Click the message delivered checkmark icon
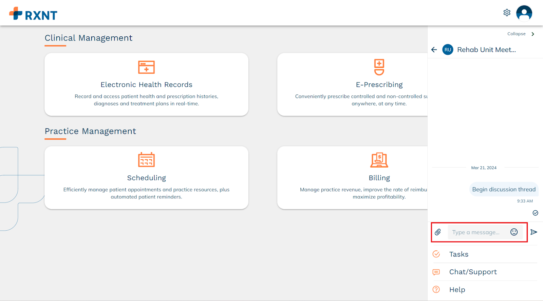543x301 pixels. pyautogui.click(x=535, y=213)
